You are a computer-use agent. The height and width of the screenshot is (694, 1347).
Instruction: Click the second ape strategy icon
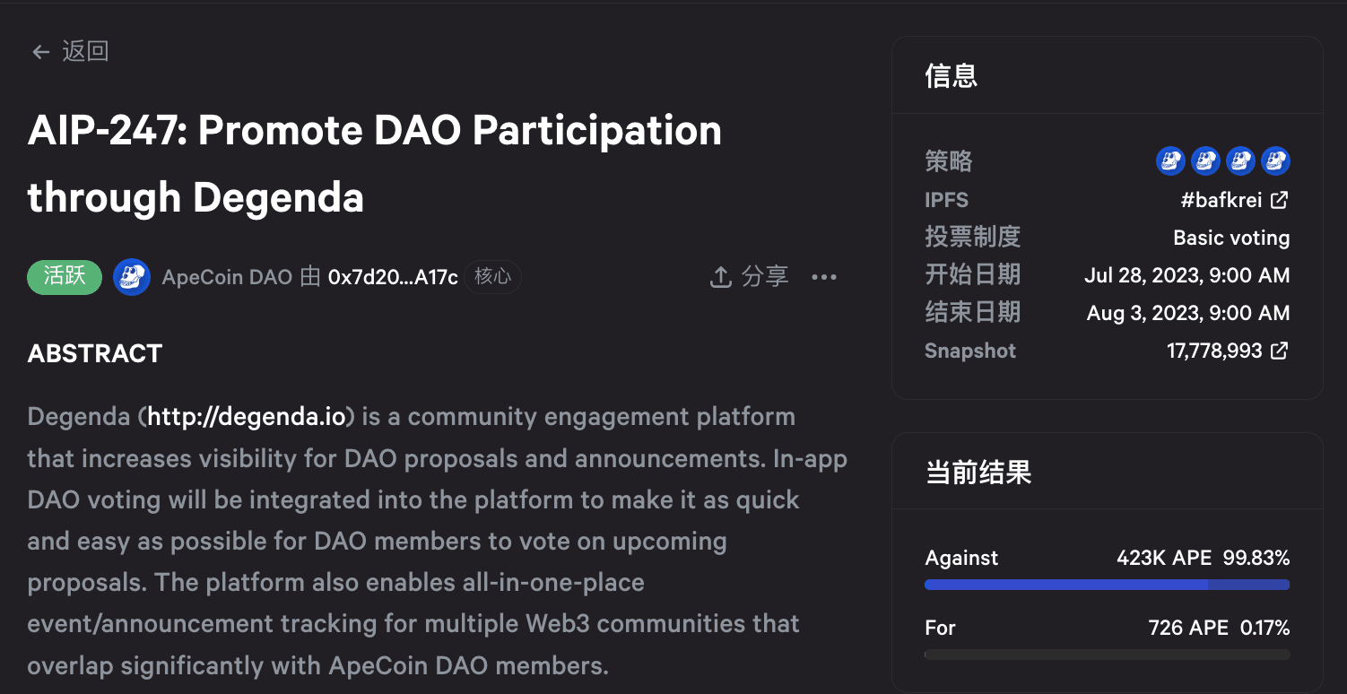[x=1205, y=161]
